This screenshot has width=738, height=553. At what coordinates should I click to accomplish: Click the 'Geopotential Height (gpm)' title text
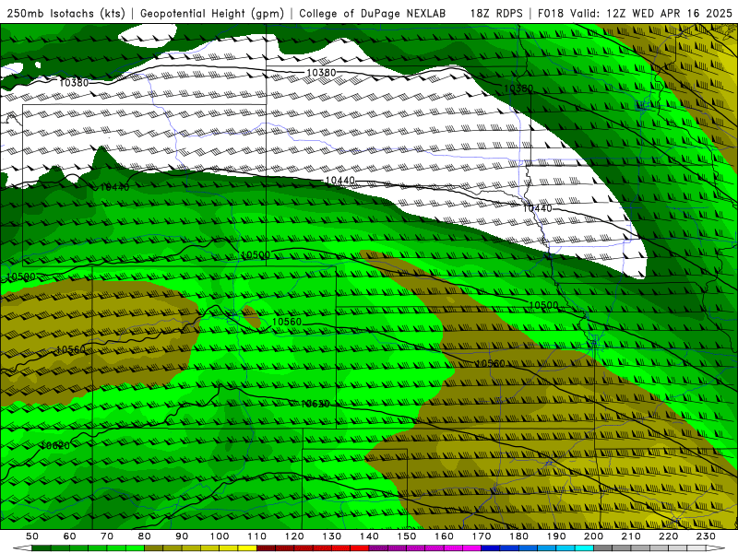212,13
